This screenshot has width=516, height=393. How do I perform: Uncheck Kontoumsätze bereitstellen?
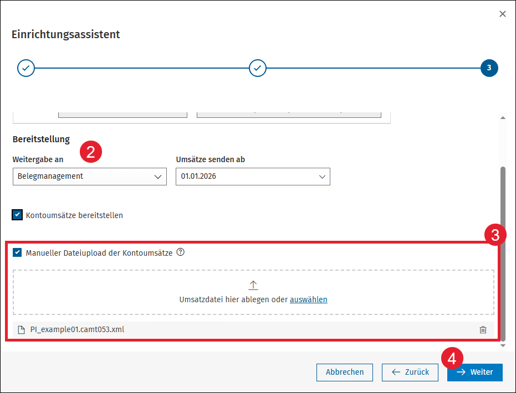coord(17,215)
